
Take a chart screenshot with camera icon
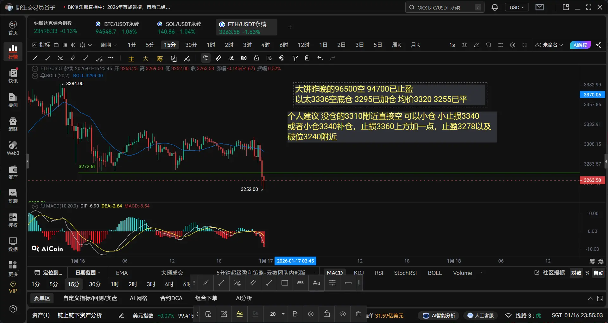(x=465, y=45)
